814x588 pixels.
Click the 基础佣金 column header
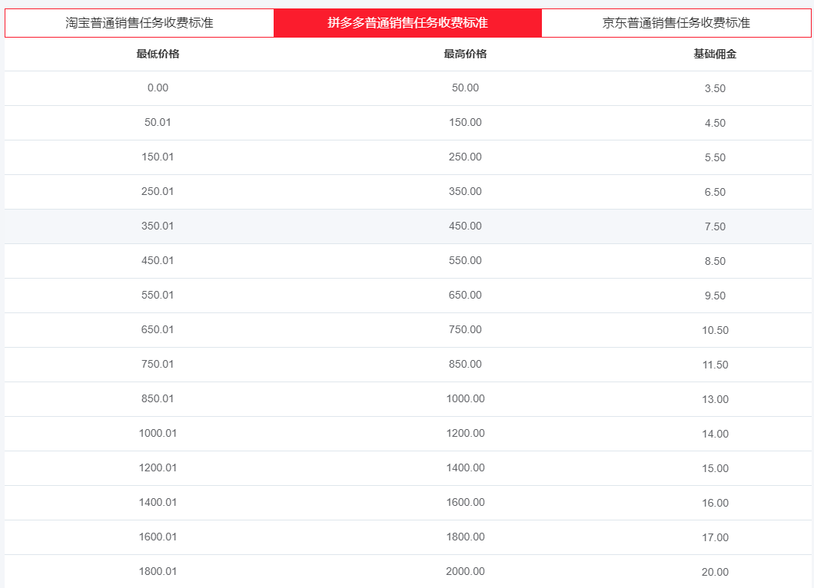(x=715, y=54)
